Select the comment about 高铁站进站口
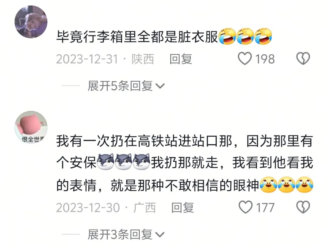Image resolution: width=328 pixels, height=246 pixels. click(x=185, y=163)
